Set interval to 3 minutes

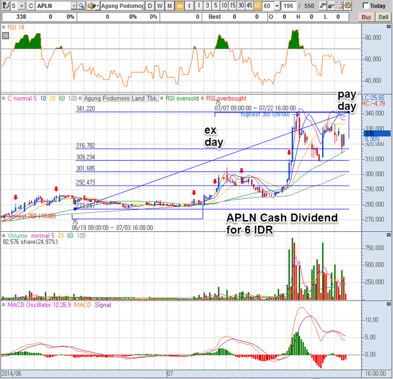pyautogui.click(x=207, y=5)
